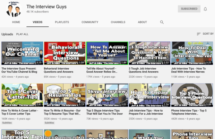Click the Sort By lines icon
Screen dimensions: 215x139
click(x=199, y=34)
